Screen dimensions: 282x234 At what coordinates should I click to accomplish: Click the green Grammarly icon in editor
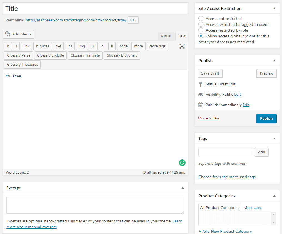pos(182,163)
